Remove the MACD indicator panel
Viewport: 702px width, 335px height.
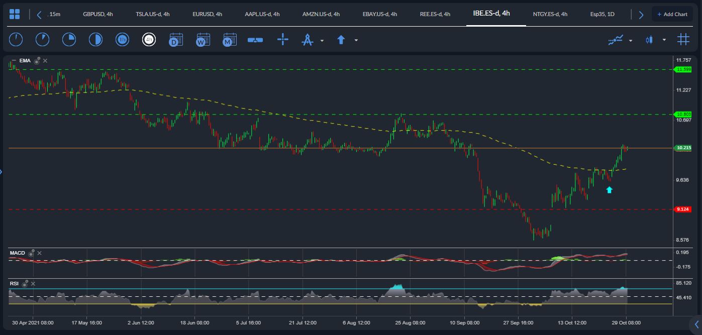click(x=40, y=253)
